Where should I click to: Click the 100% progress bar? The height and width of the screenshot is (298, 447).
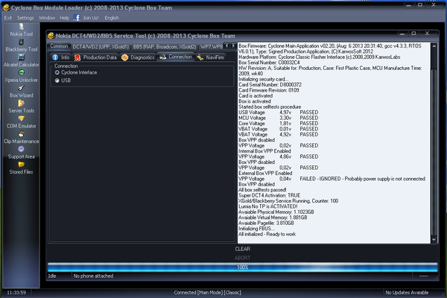tap(242, 267)
